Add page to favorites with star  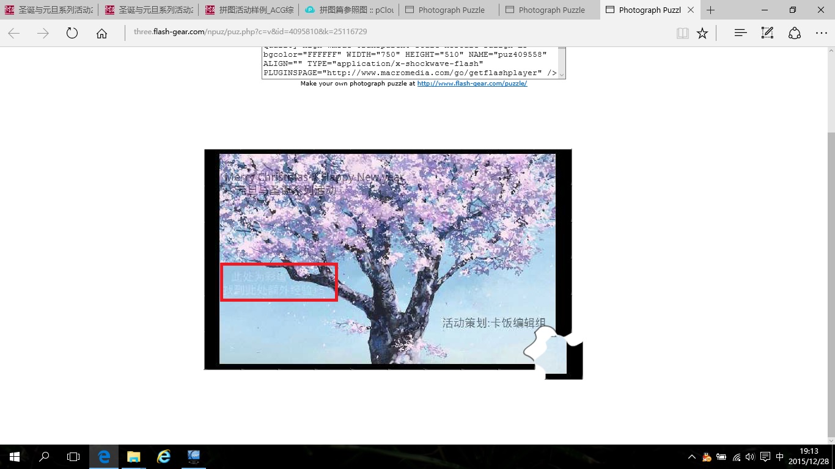pyautogui.click(x=702, y=34)
